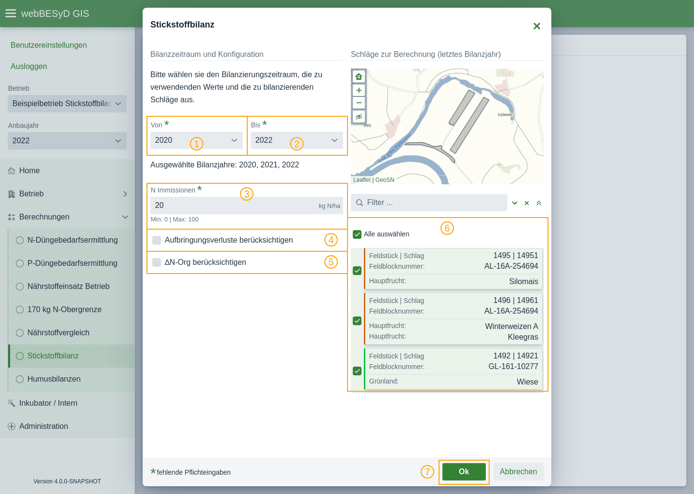Zoom out on the map
Viewport: 694px width, 494px height.
(x=359, y=103)
